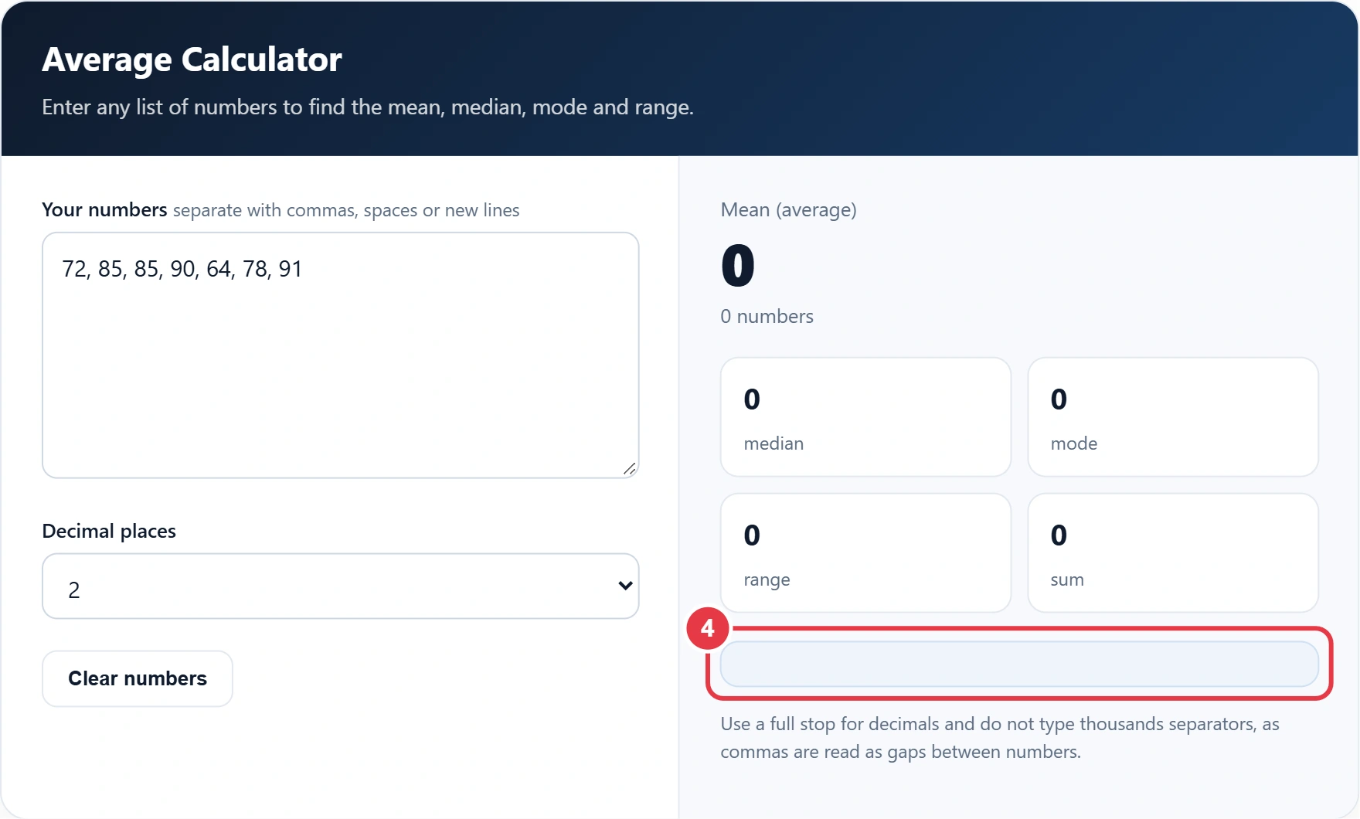The height and width of the screenshot is (819, 1360).
Task: Click the Your numbers text area
Action: point(340,355)
